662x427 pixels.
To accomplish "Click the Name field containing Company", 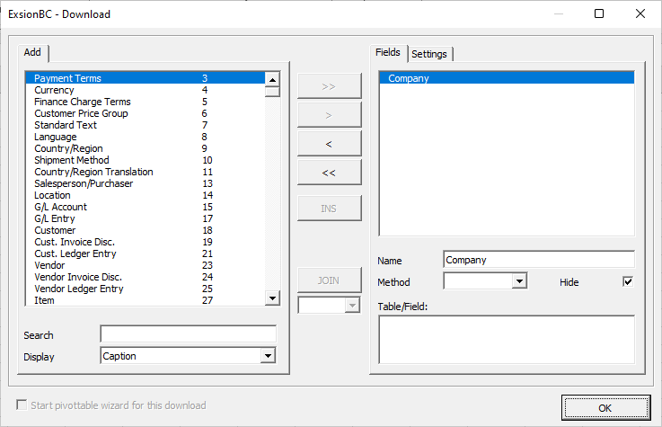I will click(x=539, y=260).
